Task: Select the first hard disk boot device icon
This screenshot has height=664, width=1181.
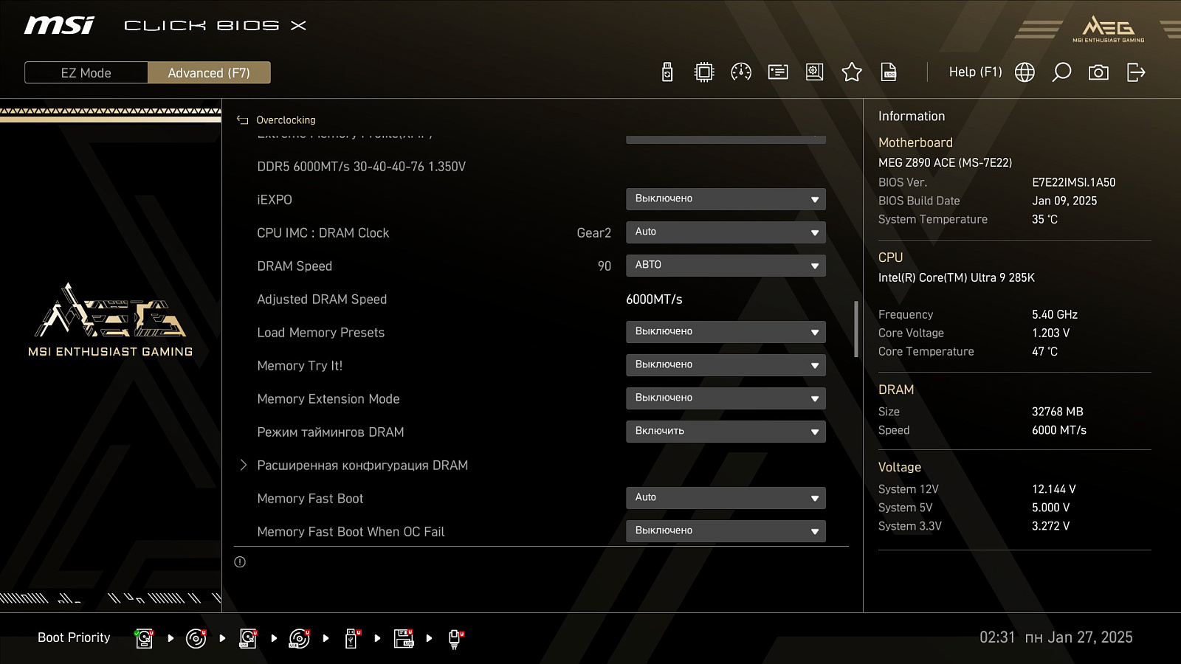Action: (x=145, y=638)
